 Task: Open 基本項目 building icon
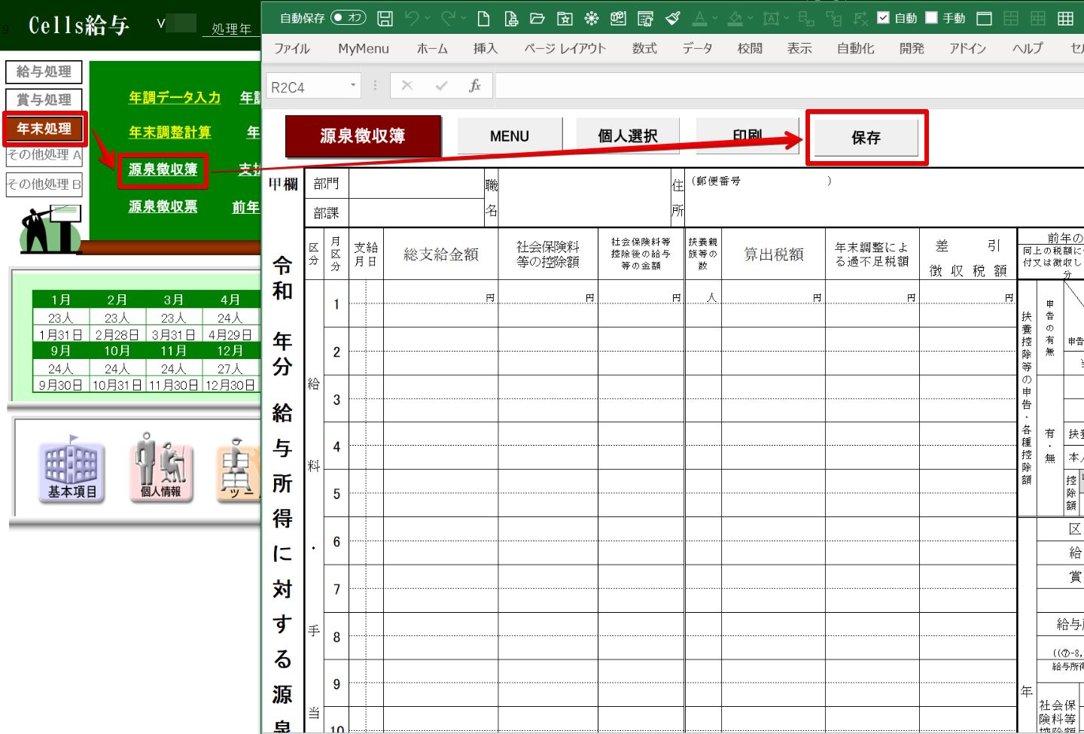click(72, 468)
